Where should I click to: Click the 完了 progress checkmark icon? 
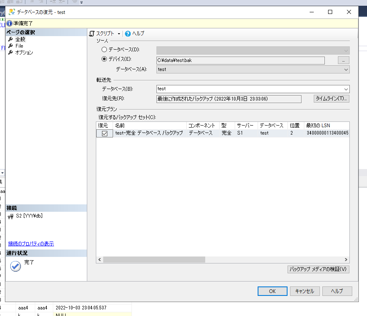(x=16, y=266)
